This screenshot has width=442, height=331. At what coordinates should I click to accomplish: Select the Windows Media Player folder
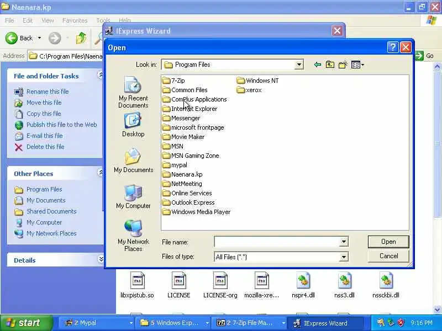point(197,212)
